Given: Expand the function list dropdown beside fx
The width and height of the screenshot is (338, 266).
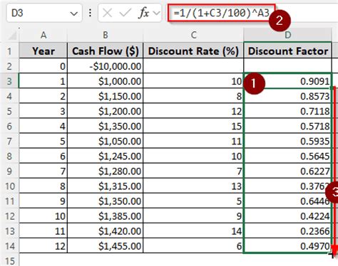Looking at the screenshot, I should click(156, 13).
